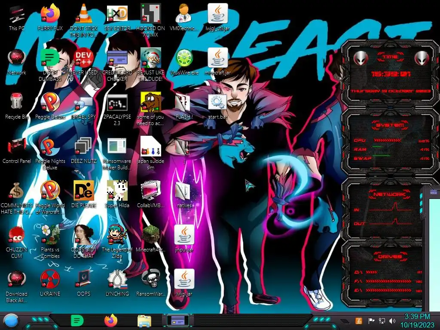Open the volume speaker tray icon

pos(392,321)
